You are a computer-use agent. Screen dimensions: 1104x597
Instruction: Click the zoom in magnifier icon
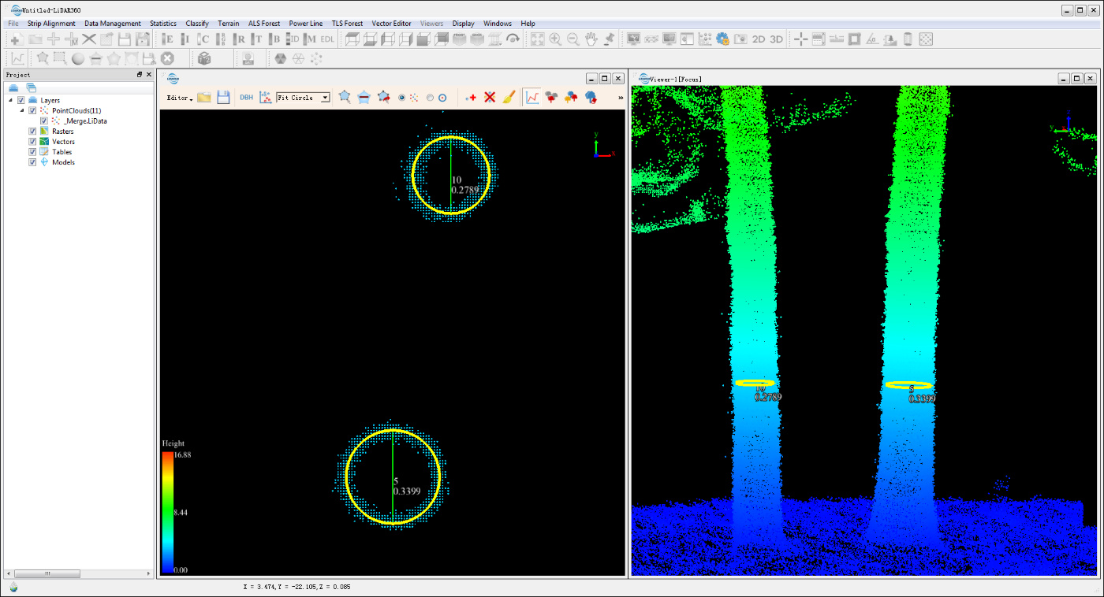(555, 39)
